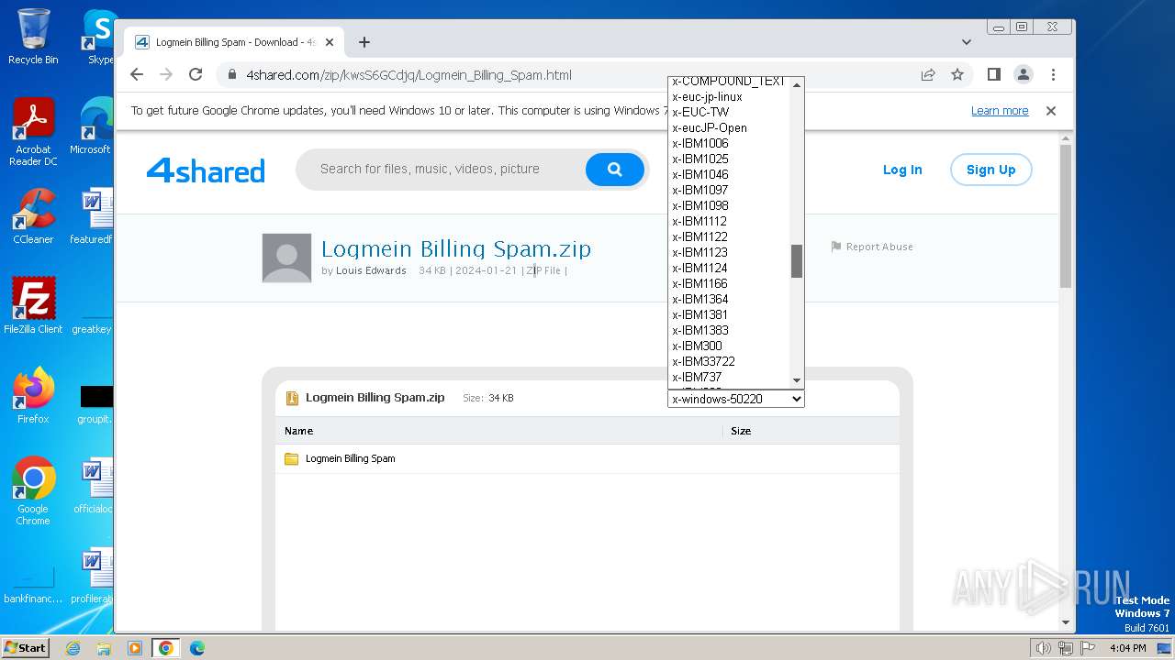Choose x-IBM1166 encoding
Viewport: 1175px width, 660px height.
point(729,283)
